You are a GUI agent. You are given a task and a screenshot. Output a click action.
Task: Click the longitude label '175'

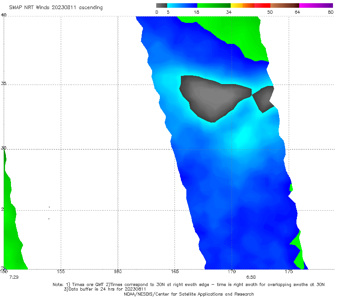tap(289, 271)
